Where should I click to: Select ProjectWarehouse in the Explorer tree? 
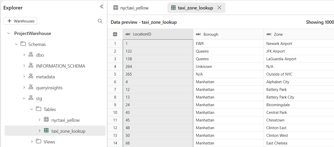click(33, 33)
